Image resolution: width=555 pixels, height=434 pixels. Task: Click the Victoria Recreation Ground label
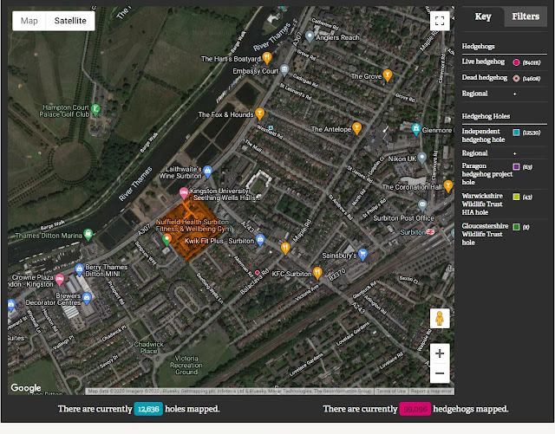point(186,365)
